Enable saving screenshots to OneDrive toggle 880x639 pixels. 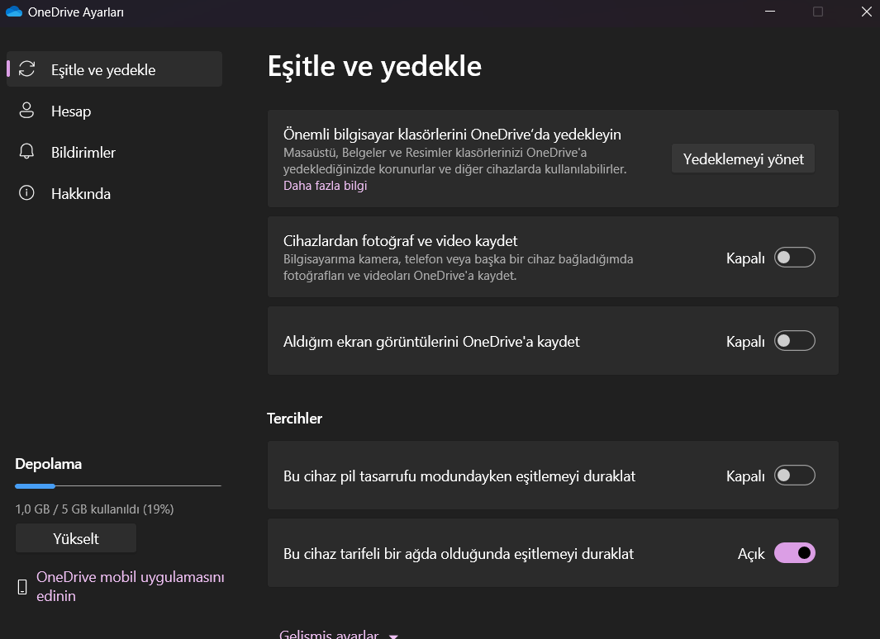(794, 341)
